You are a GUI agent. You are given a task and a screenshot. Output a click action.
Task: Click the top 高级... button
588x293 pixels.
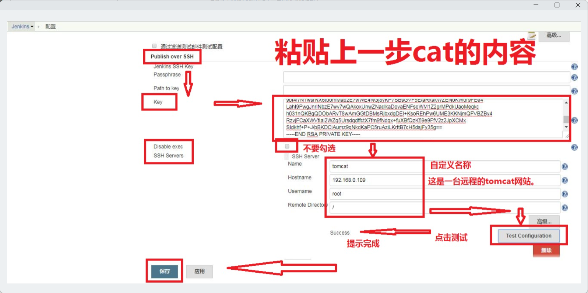[554, 36]
